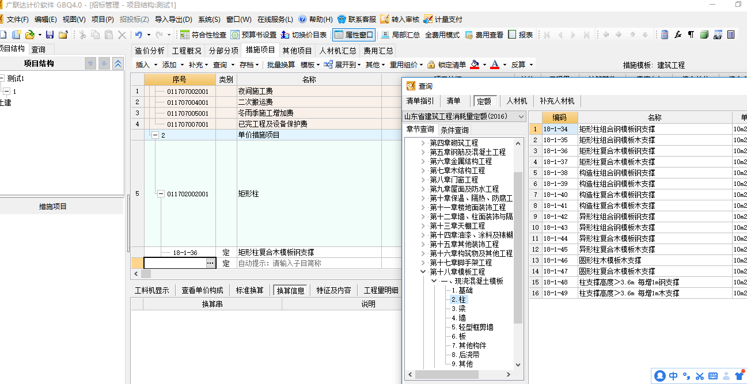Viewport: 747px width, 384px height.
Task: Open the 导入导出(D) menu
Action: coord(173,19)
